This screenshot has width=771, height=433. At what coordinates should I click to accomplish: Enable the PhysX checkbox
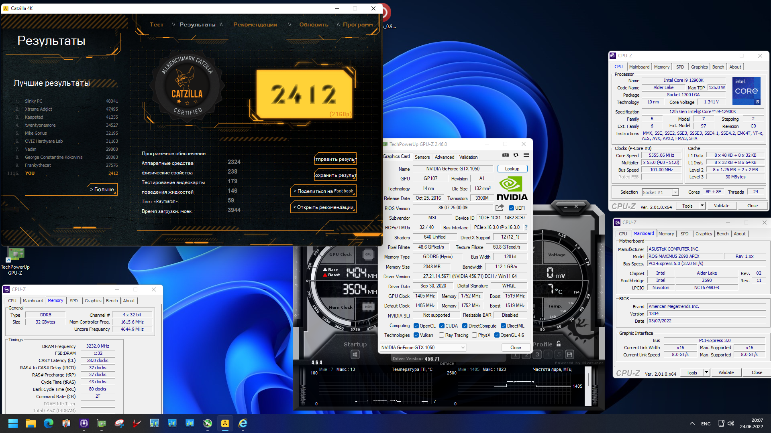[474, 335]
